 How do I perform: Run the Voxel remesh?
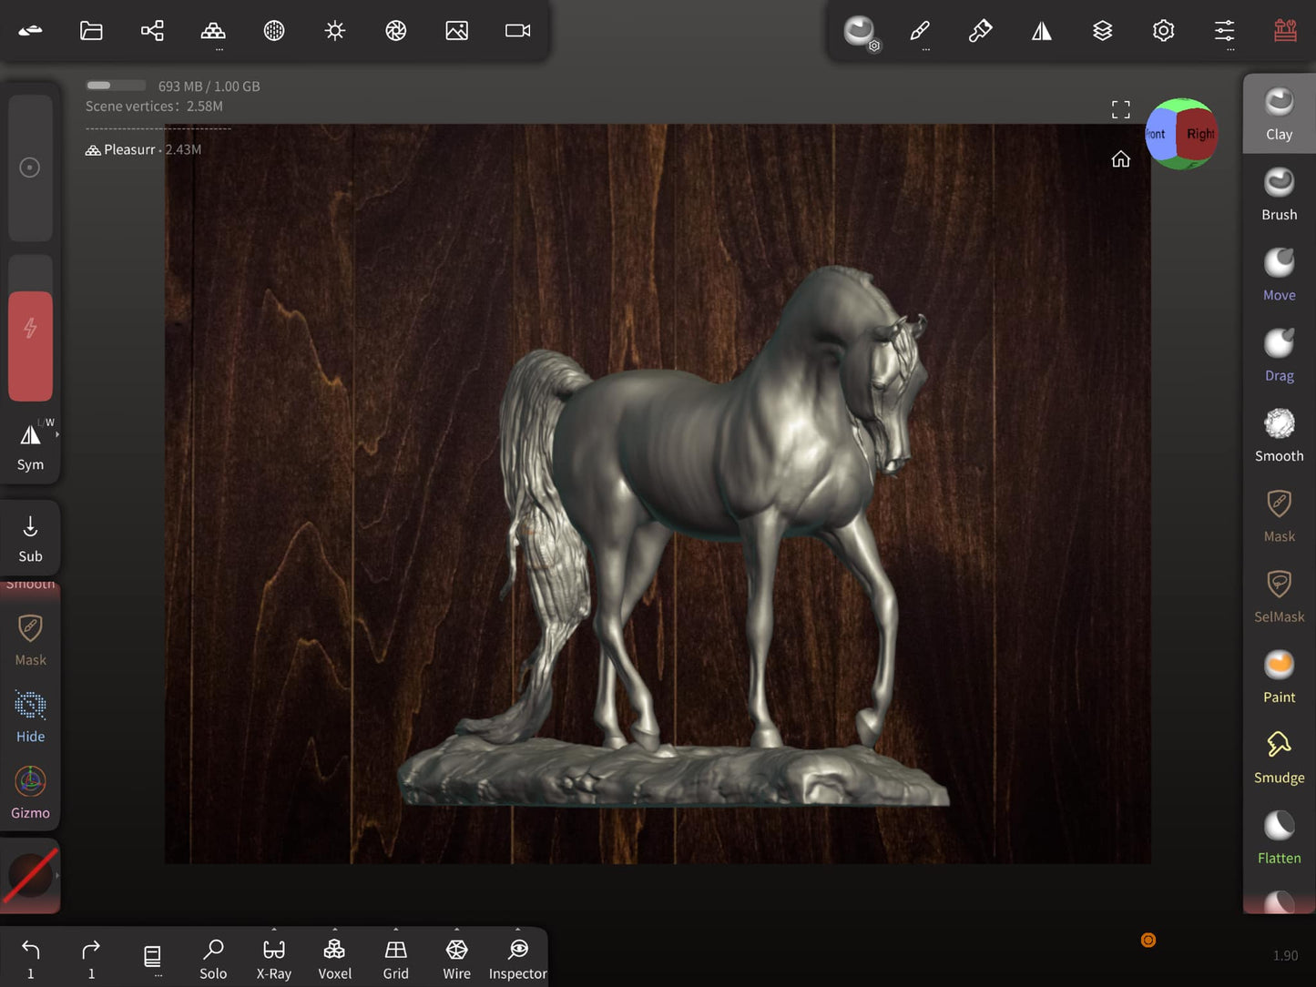(x=335, y=959)
